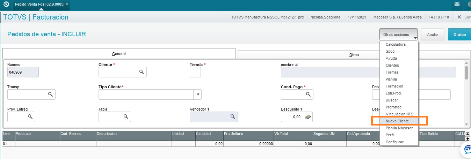Click the nombre cli field
Viewport: 471px width, 159px height.
tap(368, 72)
